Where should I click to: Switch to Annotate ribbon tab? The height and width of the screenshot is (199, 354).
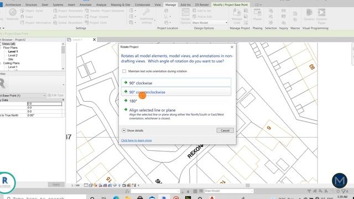[x=85, y=5]
